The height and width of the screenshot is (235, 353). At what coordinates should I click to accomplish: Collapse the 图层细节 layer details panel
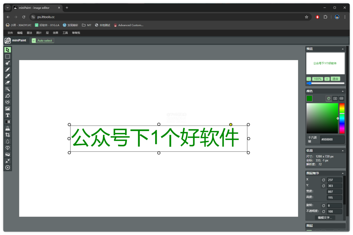(x=343, y=173)
